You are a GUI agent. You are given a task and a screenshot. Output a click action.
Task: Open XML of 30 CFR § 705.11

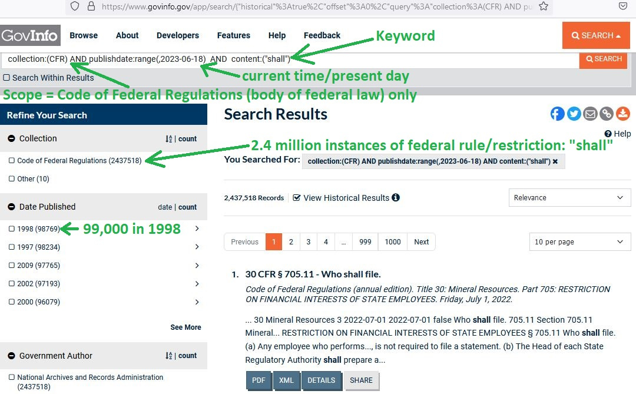(286, 380)
